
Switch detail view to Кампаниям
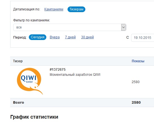click(x=54, y=9)
